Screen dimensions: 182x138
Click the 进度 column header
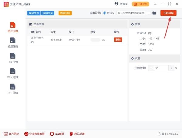[93, 32]
